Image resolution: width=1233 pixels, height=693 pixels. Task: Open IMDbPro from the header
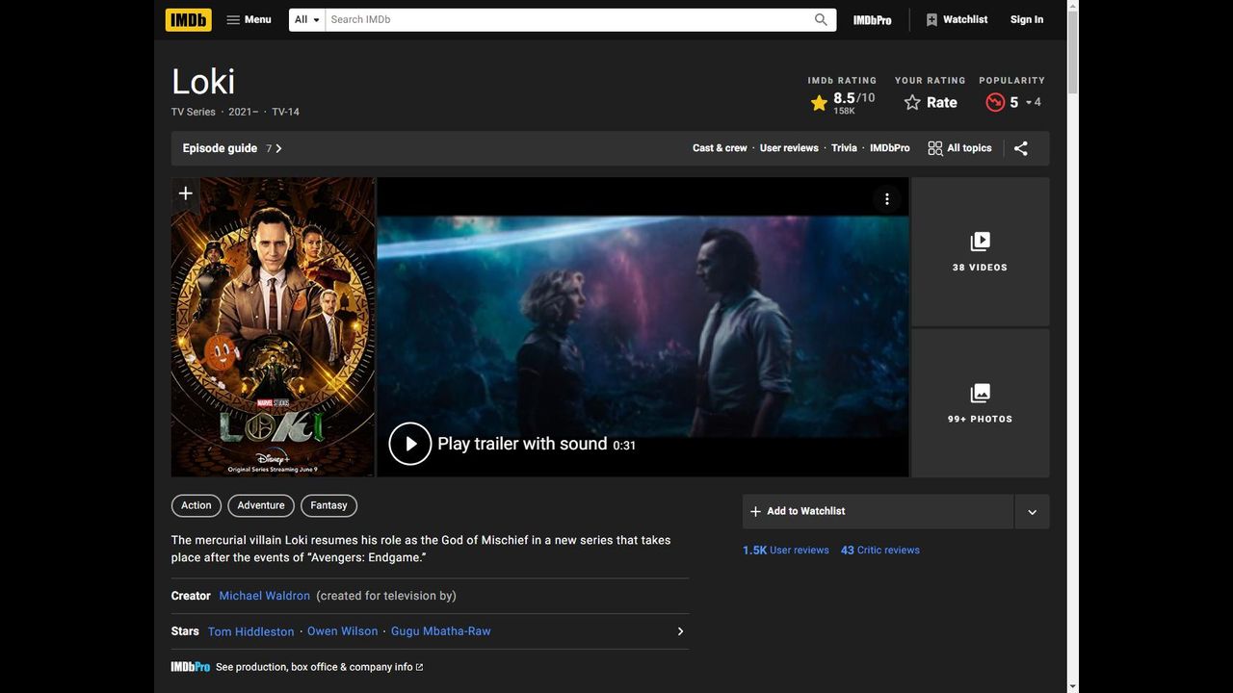point(872,19)
